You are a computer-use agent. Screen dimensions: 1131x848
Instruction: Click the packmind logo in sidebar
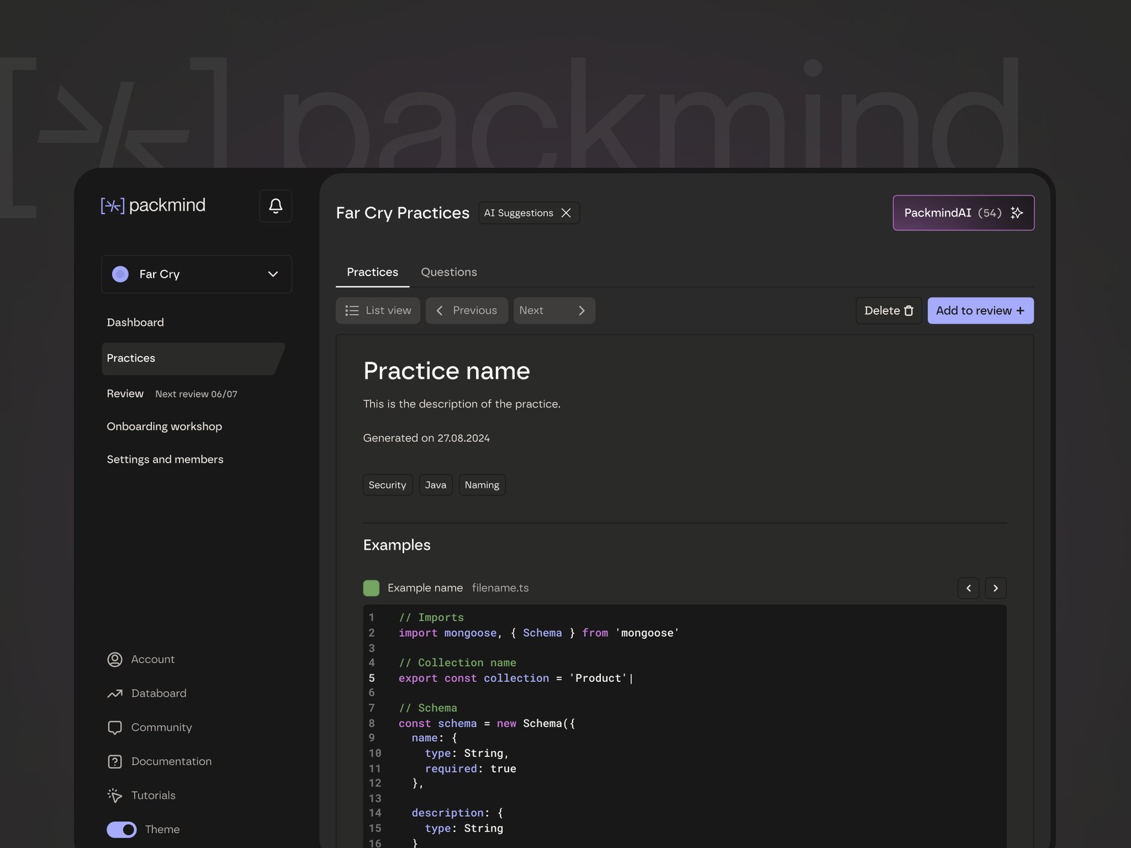(153, 205)
